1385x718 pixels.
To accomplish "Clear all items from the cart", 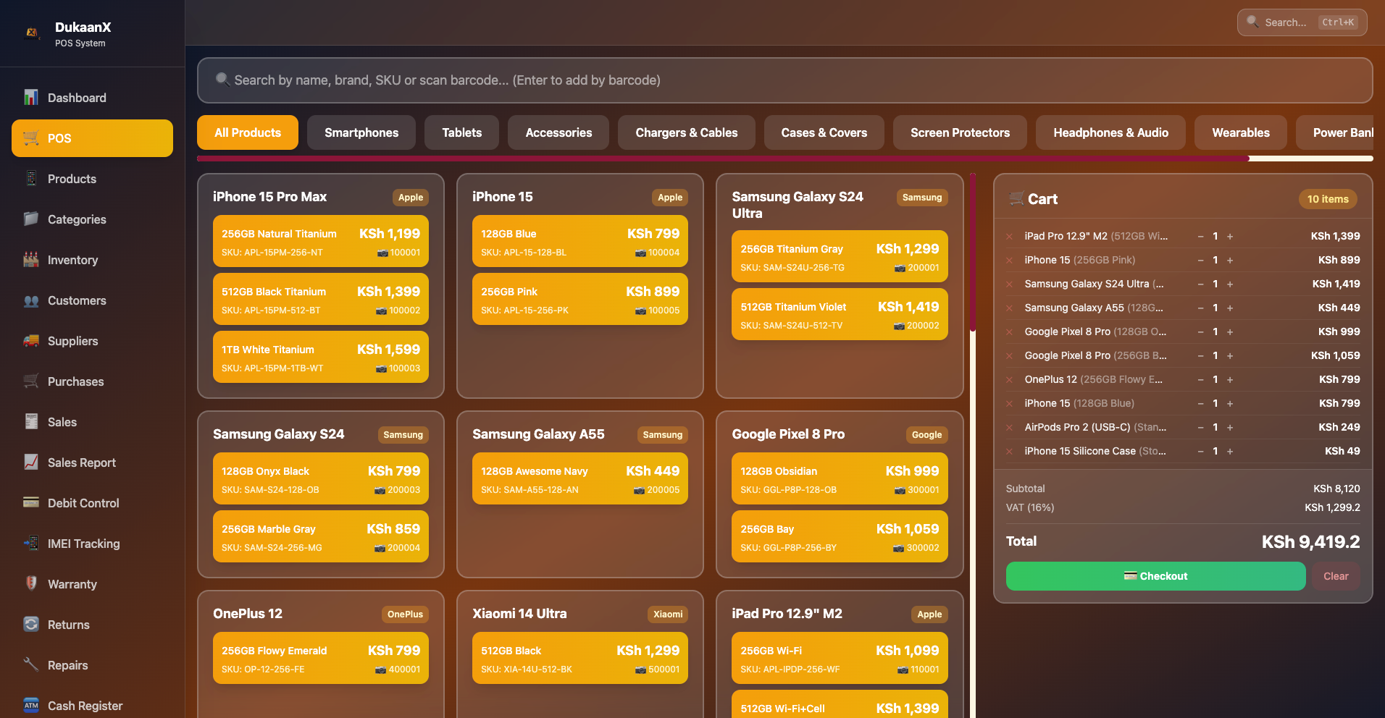I will 1336,576.
